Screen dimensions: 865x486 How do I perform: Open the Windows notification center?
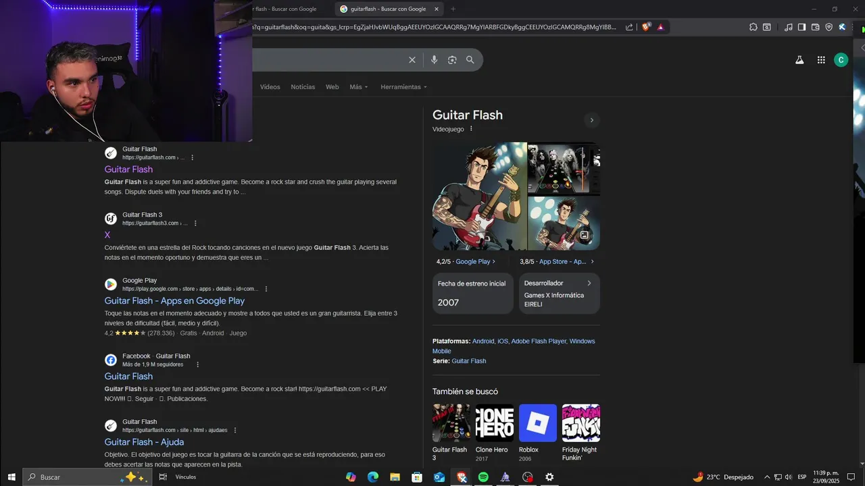851,477
